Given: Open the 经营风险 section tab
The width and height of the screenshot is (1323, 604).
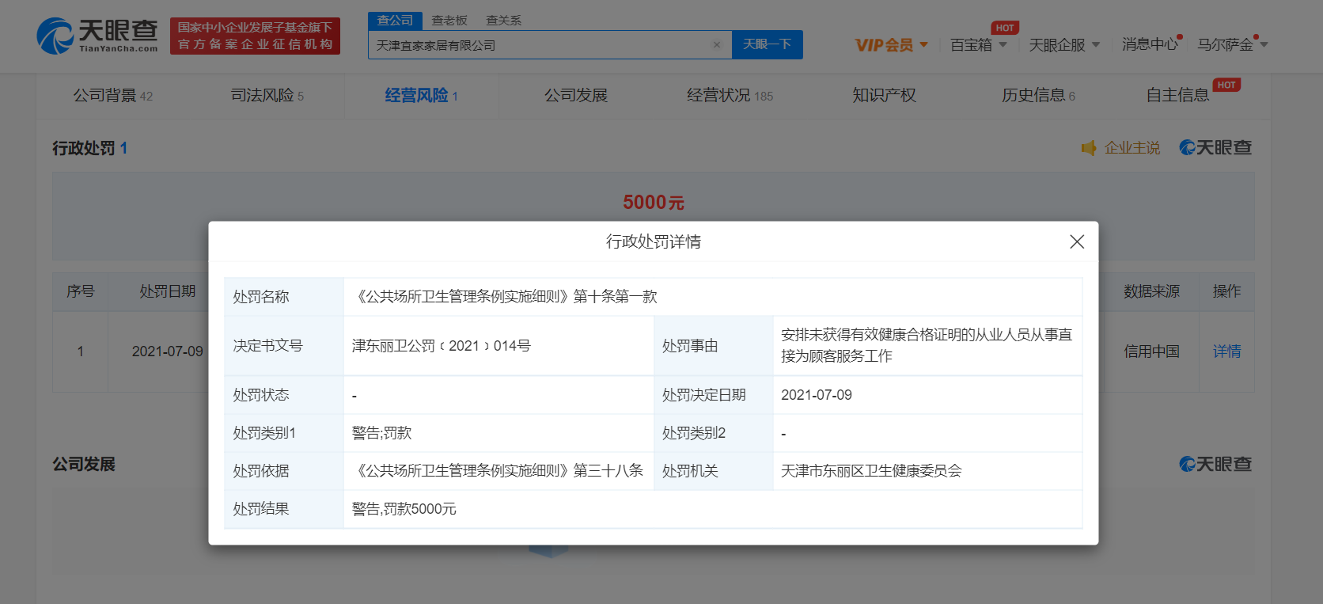Looking at the screenshot, I should click(x=422, y=96).
